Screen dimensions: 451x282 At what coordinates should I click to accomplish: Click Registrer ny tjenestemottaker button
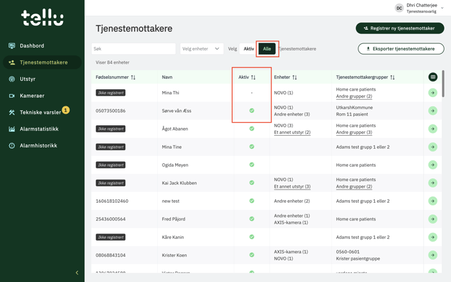pos(400,28)
